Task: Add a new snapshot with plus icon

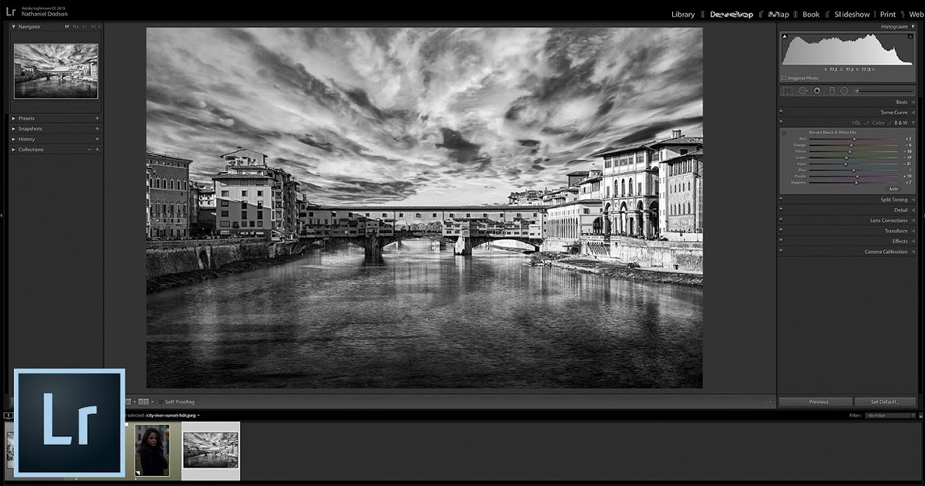Action: pos(97,129)
